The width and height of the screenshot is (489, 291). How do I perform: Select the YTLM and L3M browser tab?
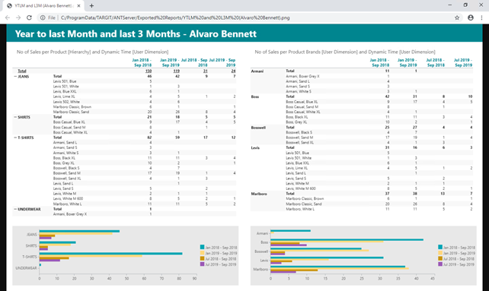coord(43,5)
